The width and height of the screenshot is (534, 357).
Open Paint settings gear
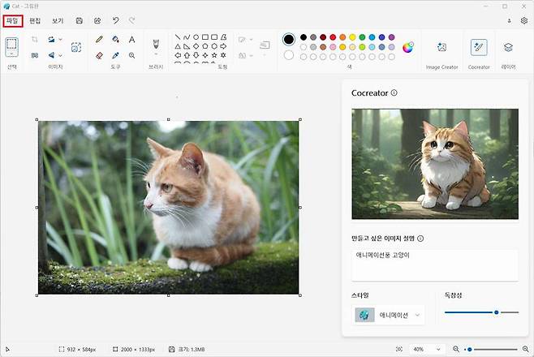tap(523, 20)
